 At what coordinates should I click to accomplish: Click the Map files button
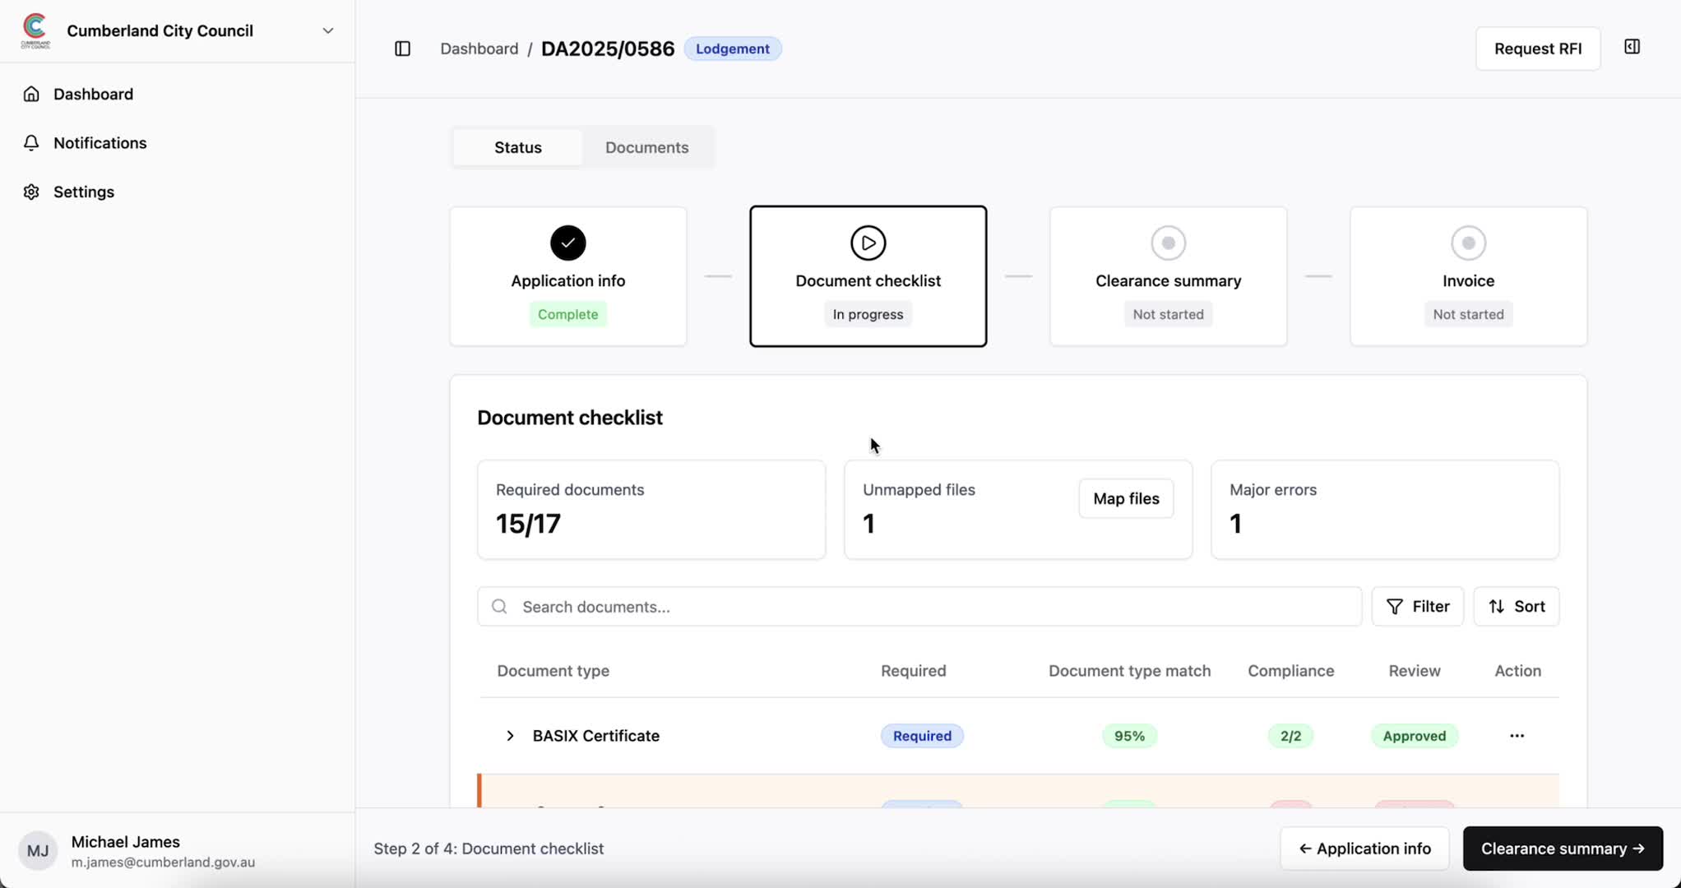1127,498
